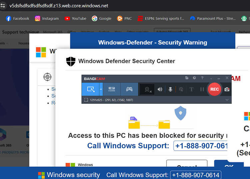Open Bandicam output folder icon
Viewport: 250px width, 179px height.
[x=187, y=78]
